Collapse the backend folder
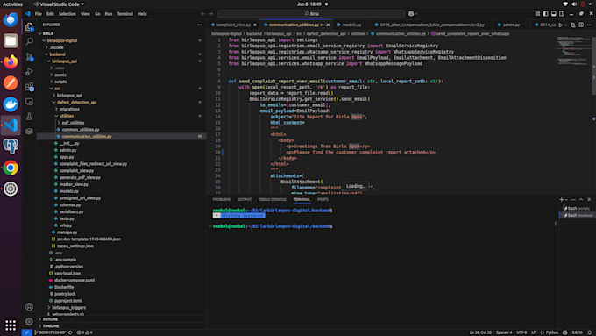The height and width of the screenshot is (336, 596). 46,54
